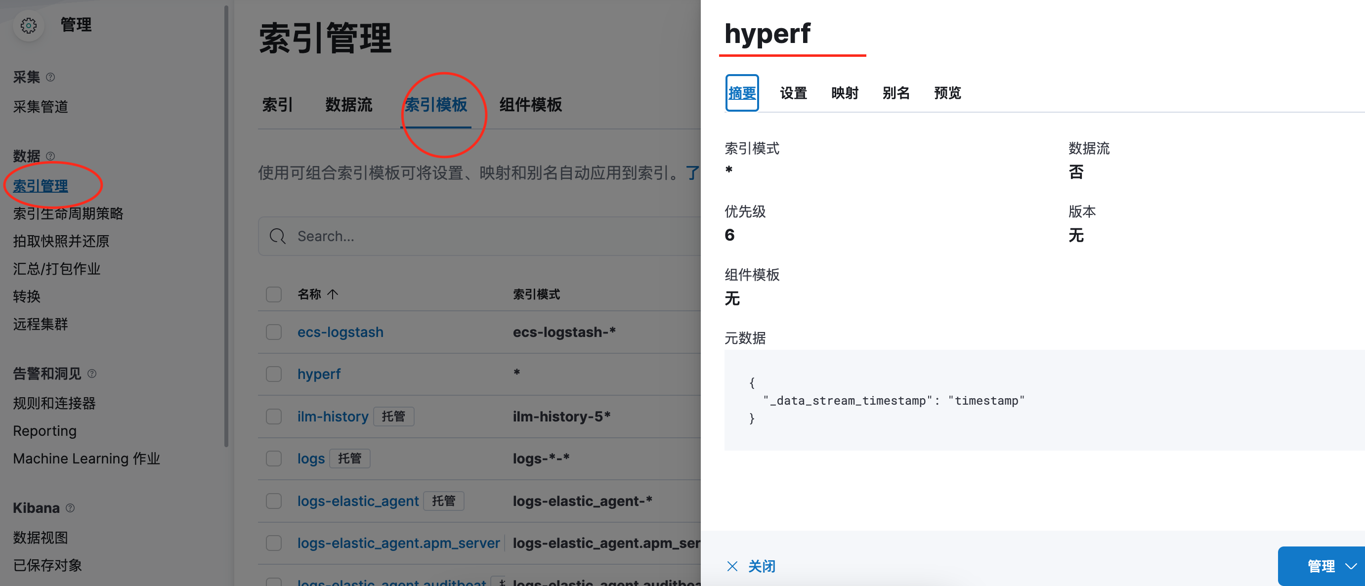This screenshot has height=586, width=1365.
Task: Select all templates via header checkbox
Action: coord(273,294)
